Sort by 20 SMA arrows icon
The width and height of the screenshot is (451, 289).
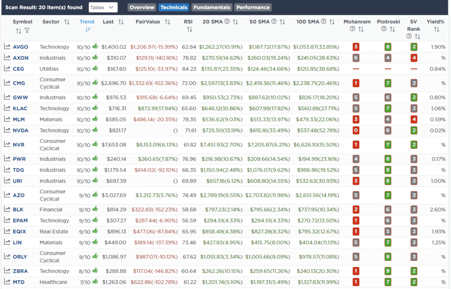point(235,22)
